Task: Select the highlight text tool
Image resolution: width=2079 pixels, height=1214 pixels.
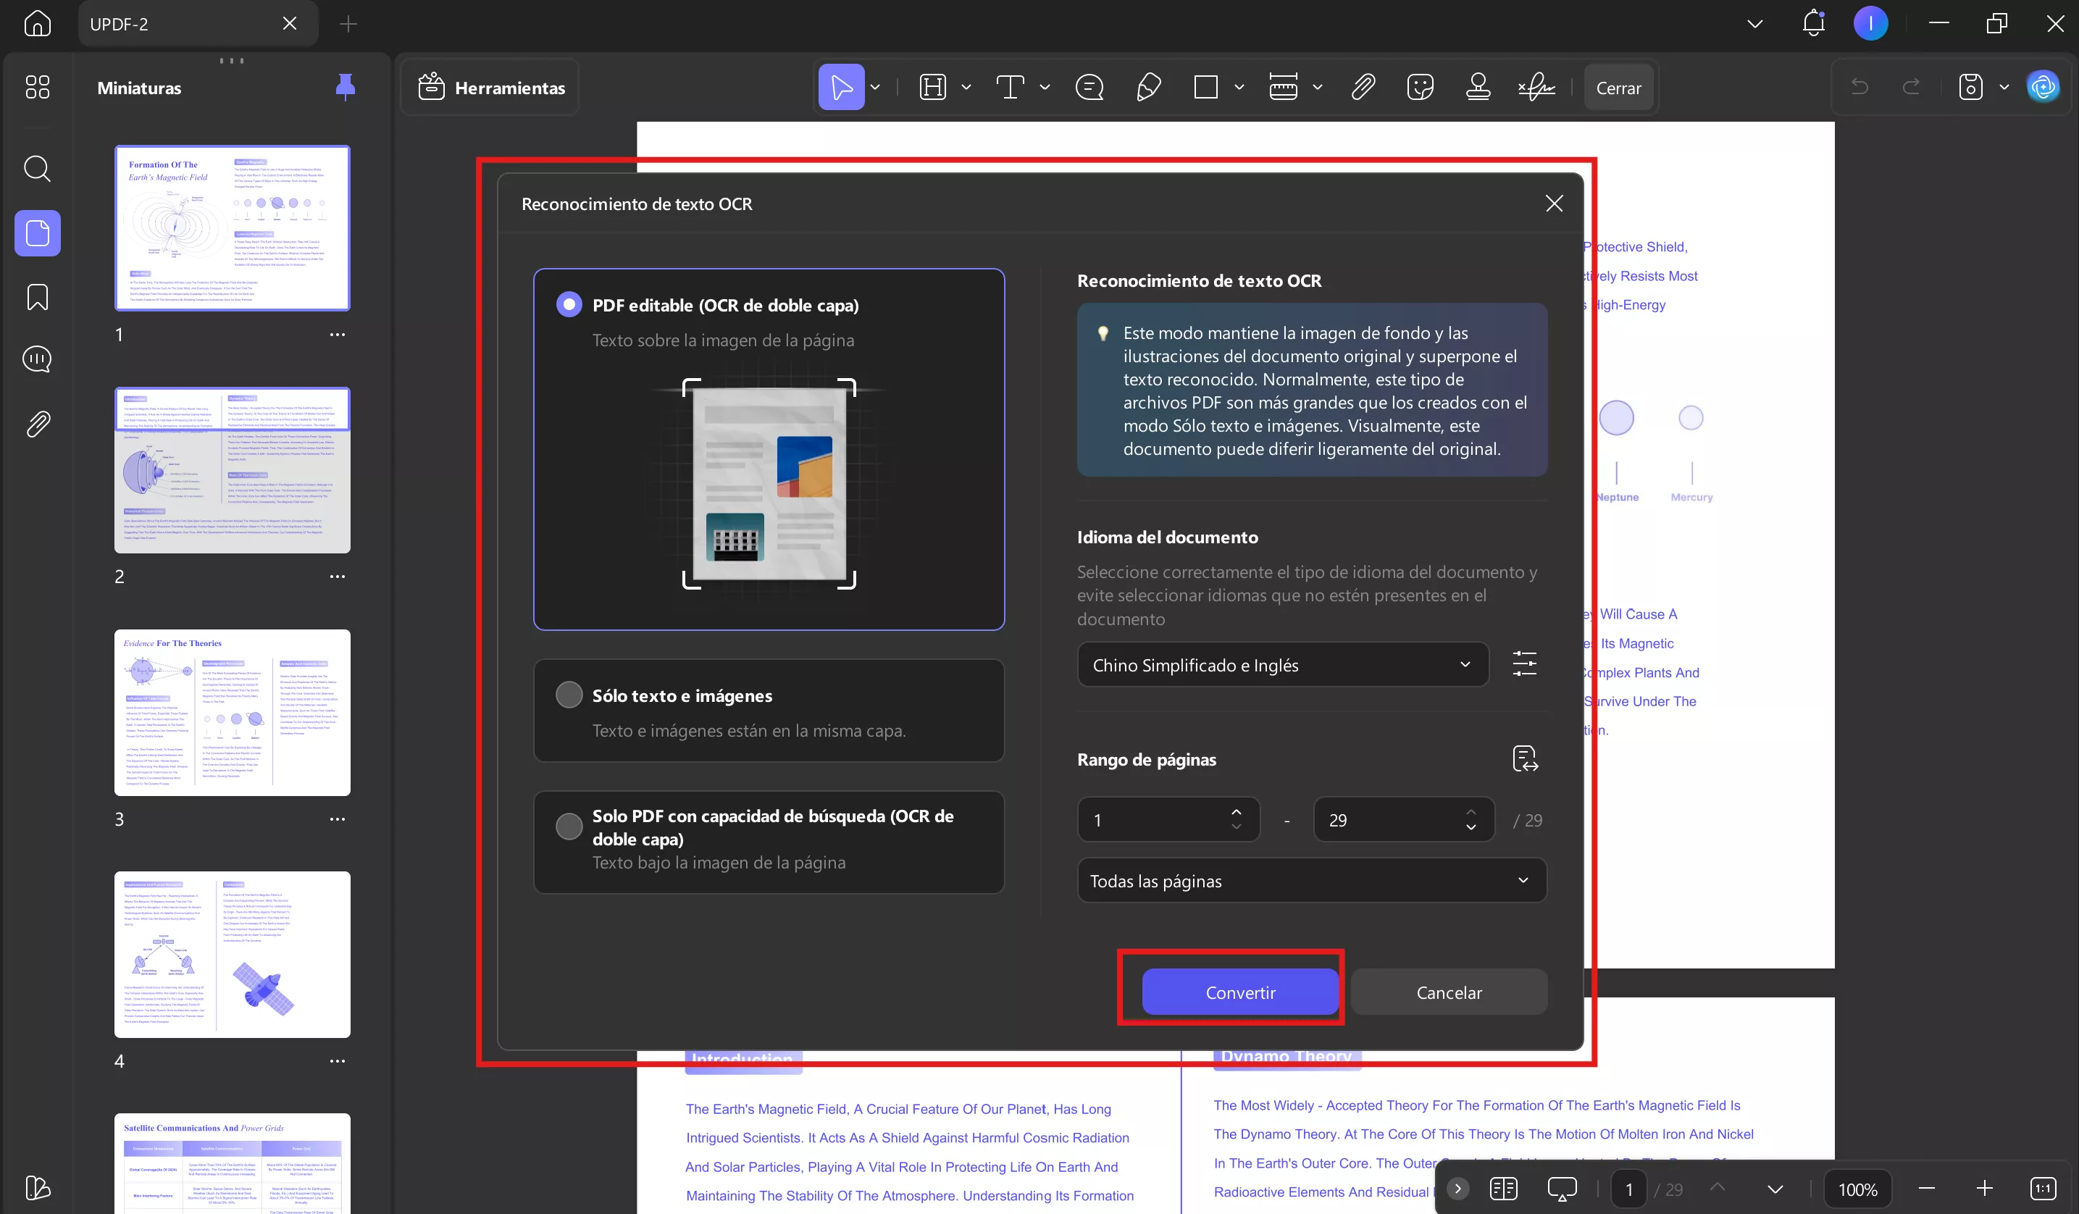Action: click(932, 87)
